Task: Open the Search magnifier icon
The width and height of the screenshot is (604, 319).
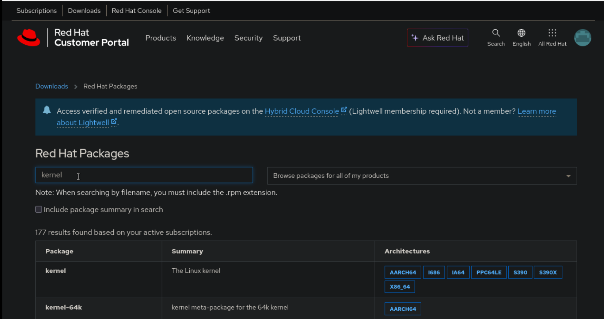Action: tap(496, 38)
